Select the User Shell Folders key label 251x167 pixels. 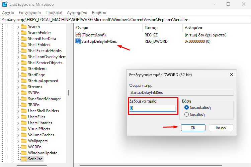click(44, 111)
